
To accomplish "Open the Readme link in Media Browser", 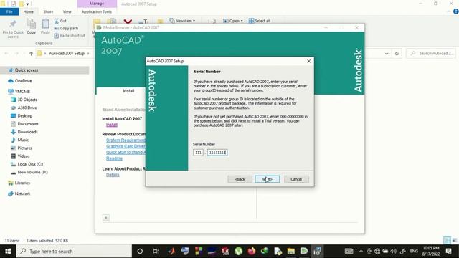I will point(114,158).
